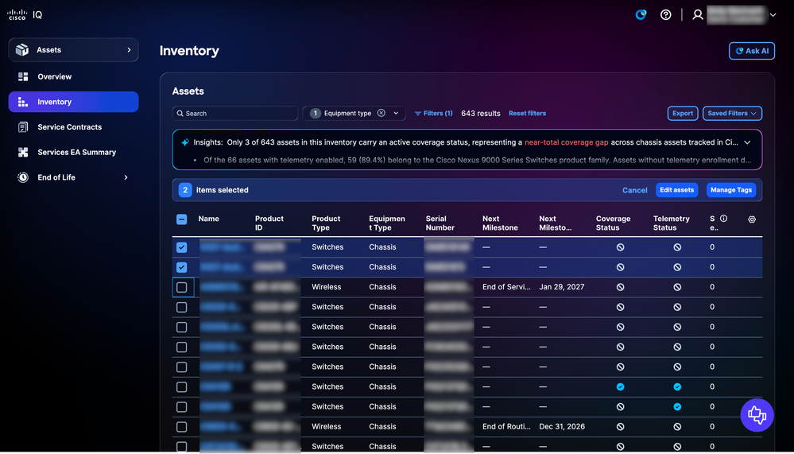Open the user profile icon
This screenshot has width=794, height=454.
coord(698,14)
